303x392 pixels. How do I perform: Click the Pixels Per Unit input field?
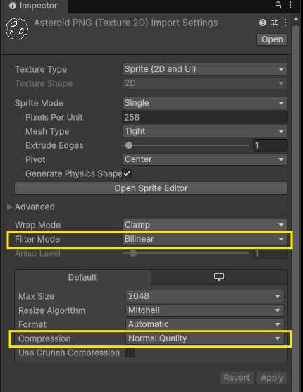[205, 117]
